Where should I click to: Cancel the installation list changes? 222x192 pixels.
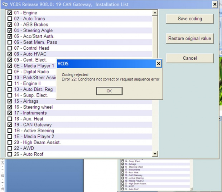[190, 58]
